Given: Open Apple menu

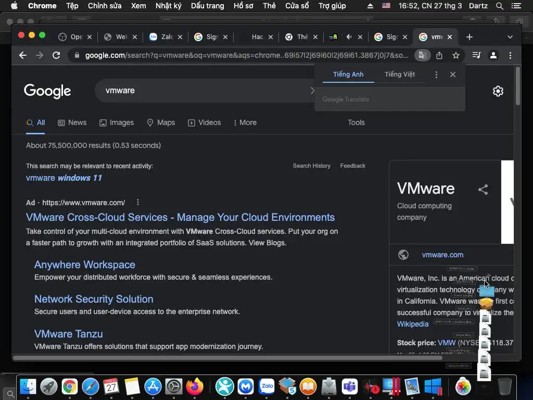Looking at the screenshot, I should coord(14,6).
